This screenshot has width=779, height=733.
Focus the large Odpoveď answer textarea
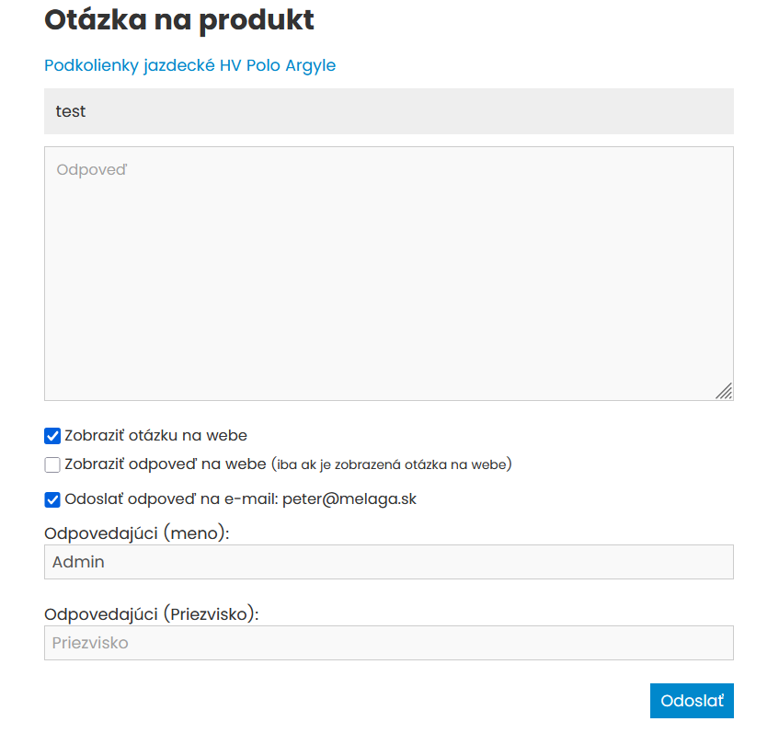coord(388,276)
